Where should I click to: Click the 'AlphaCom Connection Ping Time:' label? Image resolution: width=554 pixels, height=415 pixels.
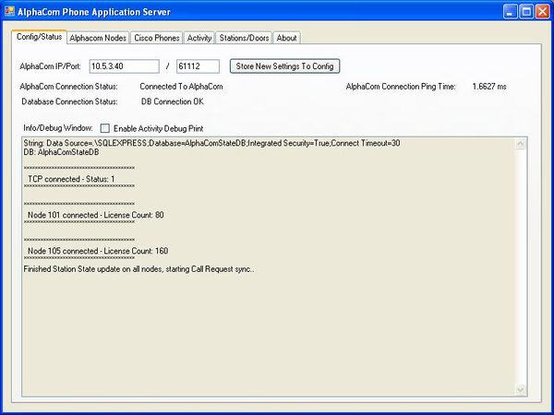pos(401,87)
